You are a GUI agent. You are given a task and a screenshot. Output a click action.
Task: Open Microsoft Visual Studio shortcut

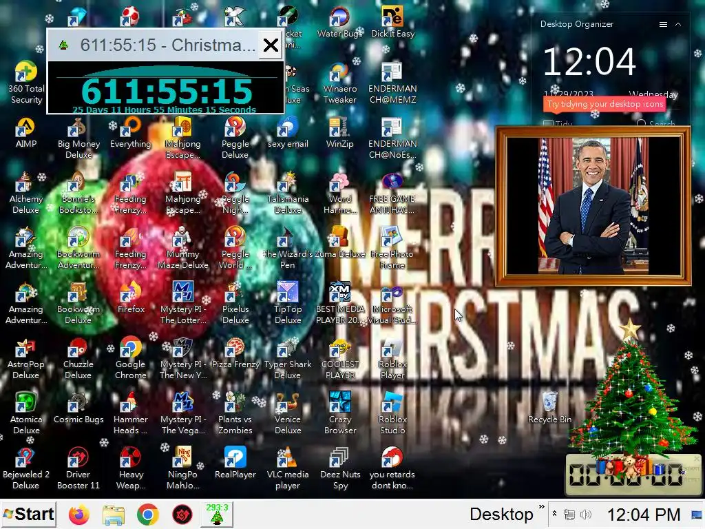coord(392,303)
